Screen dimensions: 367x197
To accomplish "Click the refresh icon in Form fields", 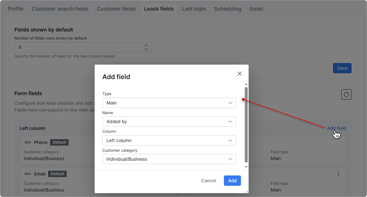I will coord(346,94).
